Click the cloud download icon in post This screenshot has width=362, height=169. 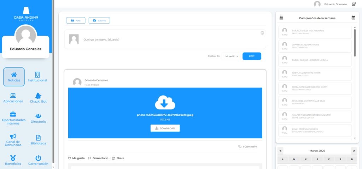[x=165, y=102]
